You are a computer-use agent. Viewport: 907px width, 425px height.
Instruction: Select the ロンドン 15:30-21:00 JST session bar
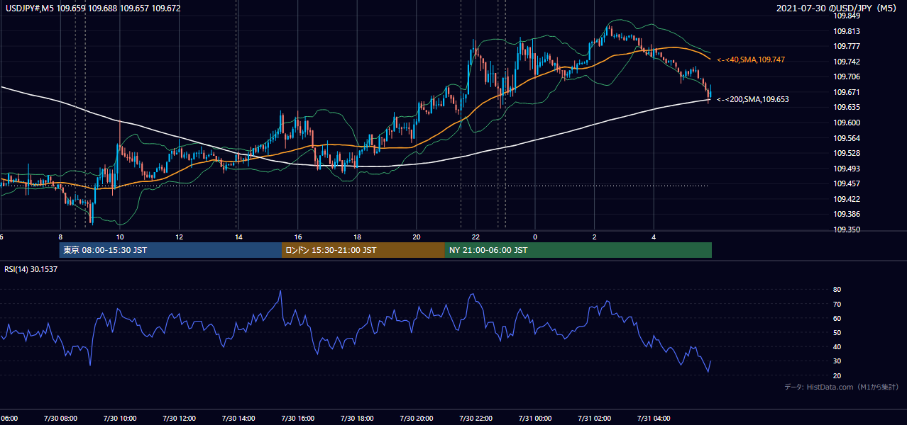[x=363, y=250]
